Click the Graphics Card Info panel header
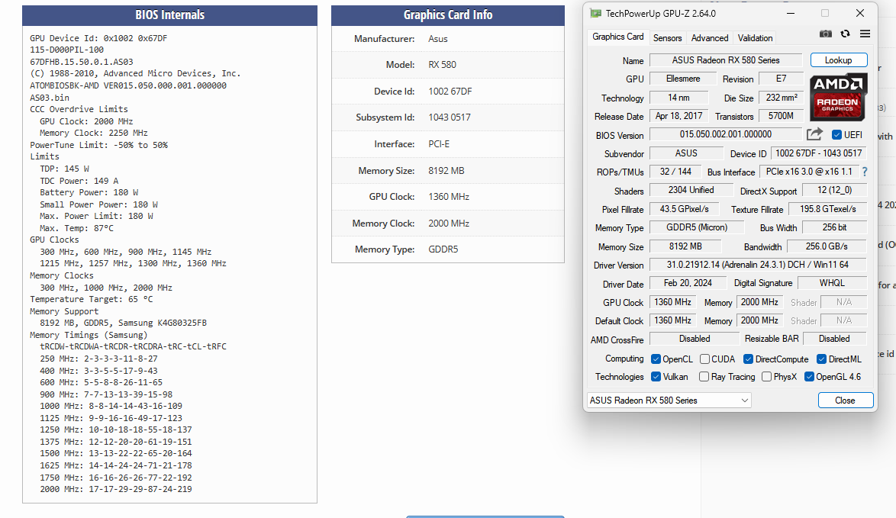This screenshot has width=896, height=518. click(448, 15)
